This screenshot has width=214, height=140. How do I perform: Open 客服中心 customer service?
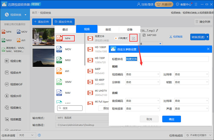coord(184,4)
